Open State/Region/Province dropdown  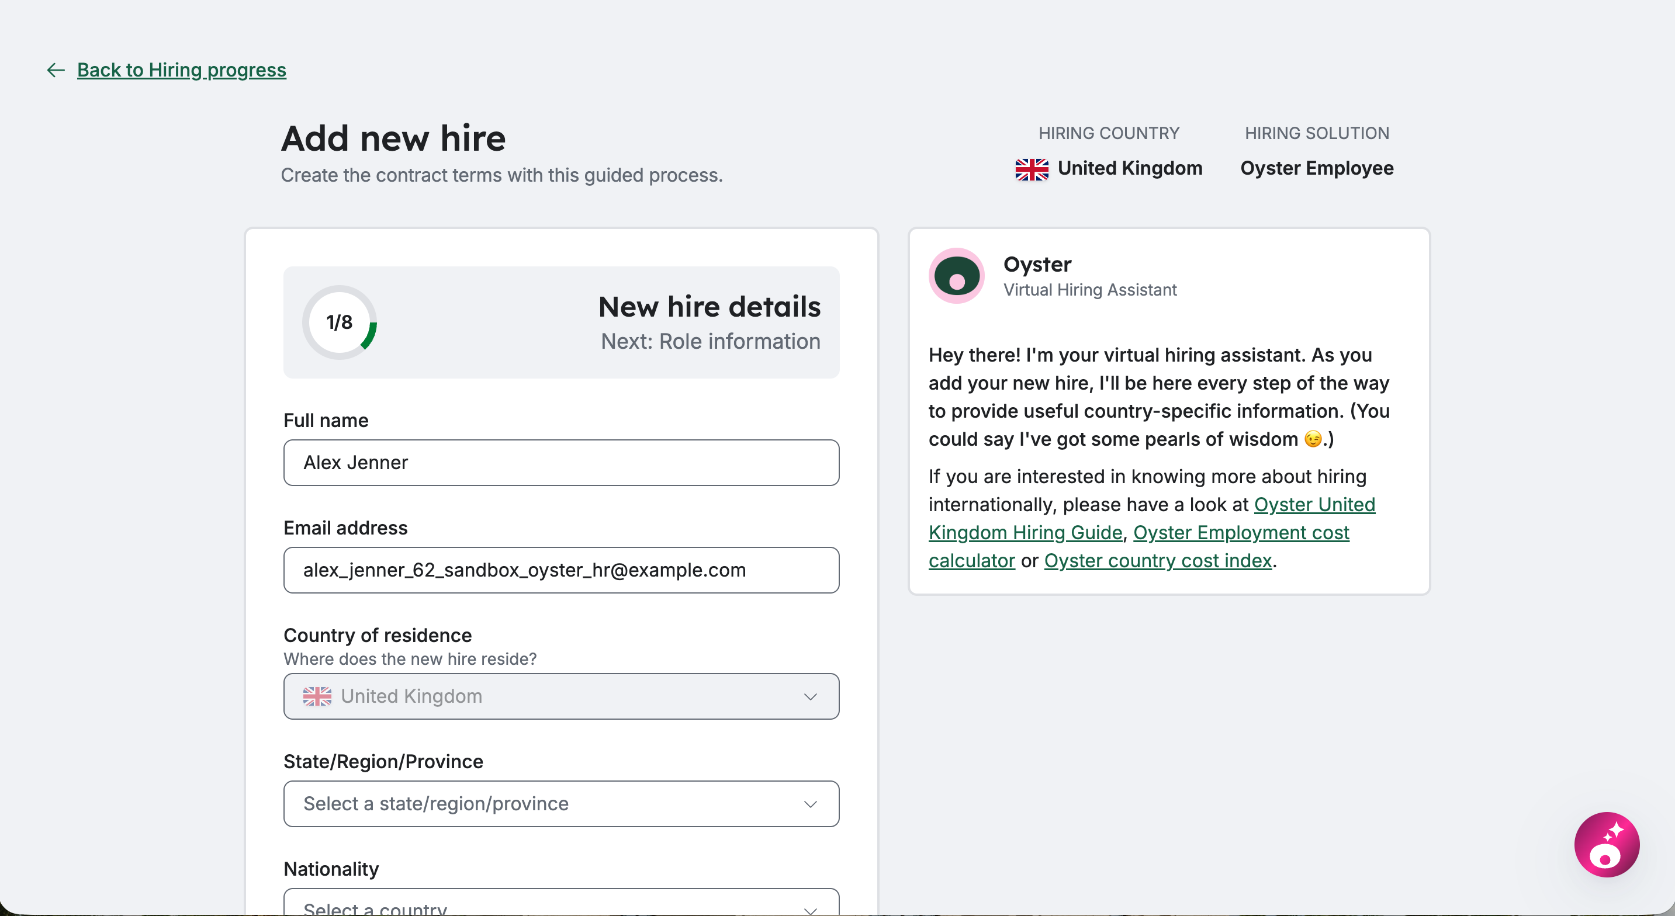pyautogui.click(x=561, y=803)
